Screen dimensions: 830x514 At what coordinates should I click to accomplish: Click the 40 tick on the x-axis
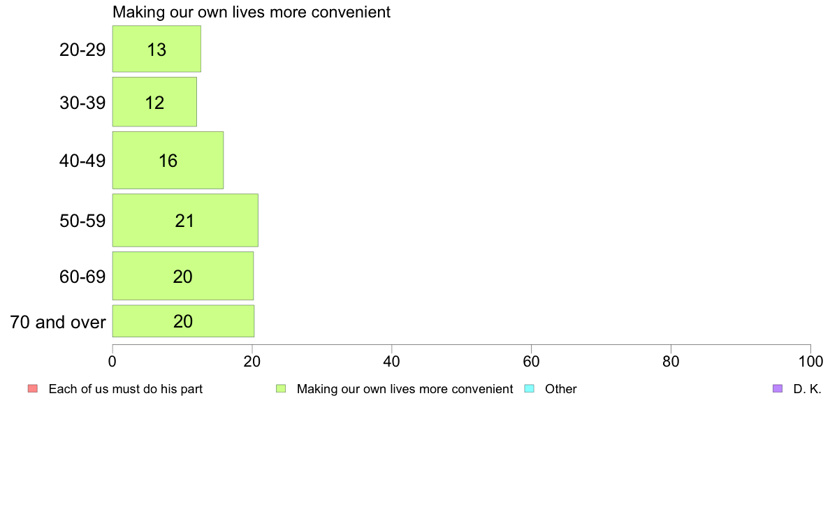click(392, 362)
